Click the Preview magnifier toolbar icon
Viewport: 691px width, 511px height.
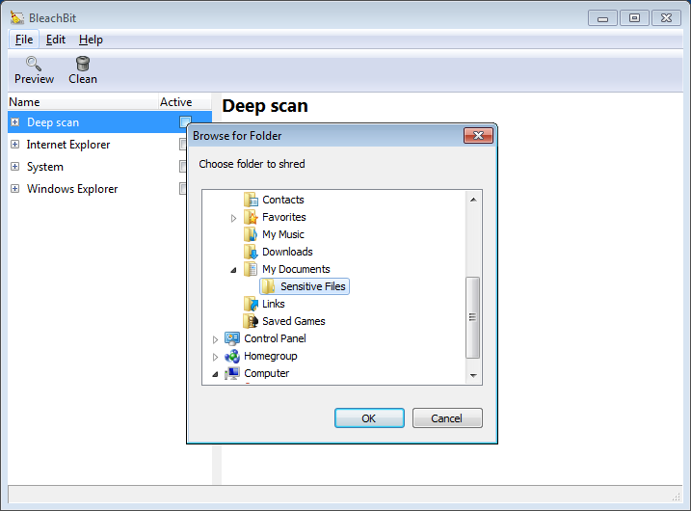click(34, 64)
